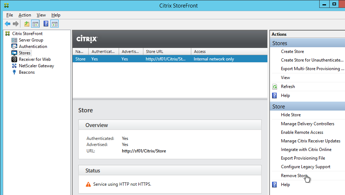Click the Status section header
The width and height of the screenshot is (345, 195).
point(170,171)
